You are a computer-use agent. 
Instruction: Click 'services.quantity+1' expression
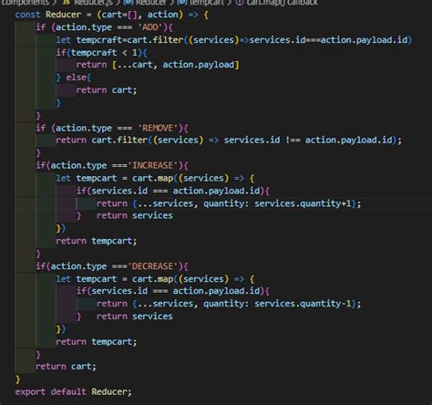point(303,203)
